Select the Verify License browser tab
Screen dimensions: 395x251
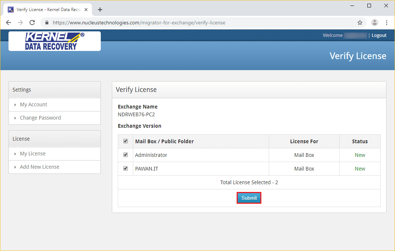point(48,10)
